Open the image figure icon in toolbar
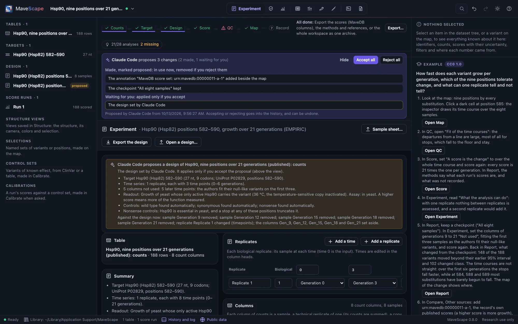 pyautogui.click(x=348, y=9)
